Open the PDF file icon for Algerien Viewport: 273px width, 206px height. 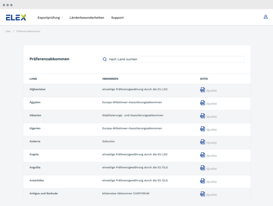202,129
